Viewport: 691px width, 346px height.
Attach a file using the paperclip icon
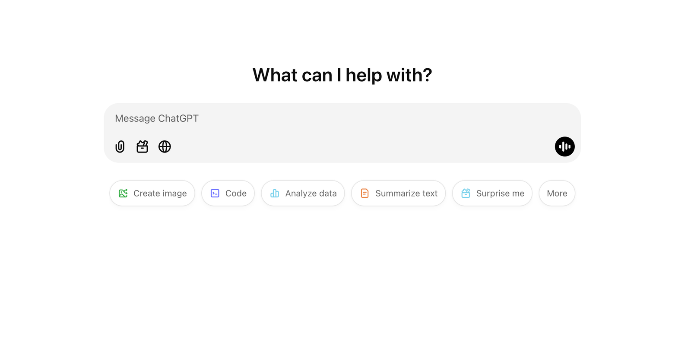[120, 147]
